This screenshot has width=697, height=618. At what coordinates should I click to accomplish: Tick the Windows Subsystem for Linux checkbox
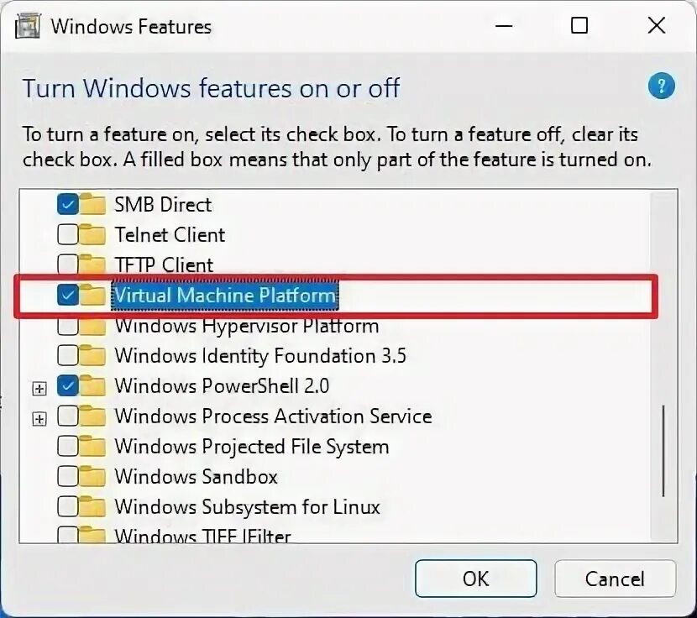click(68, 506)
